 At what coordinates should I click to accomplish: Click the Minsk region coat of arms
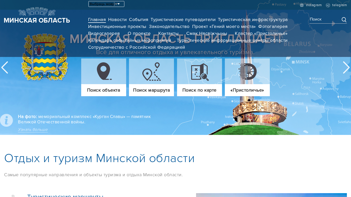point(45,57)
